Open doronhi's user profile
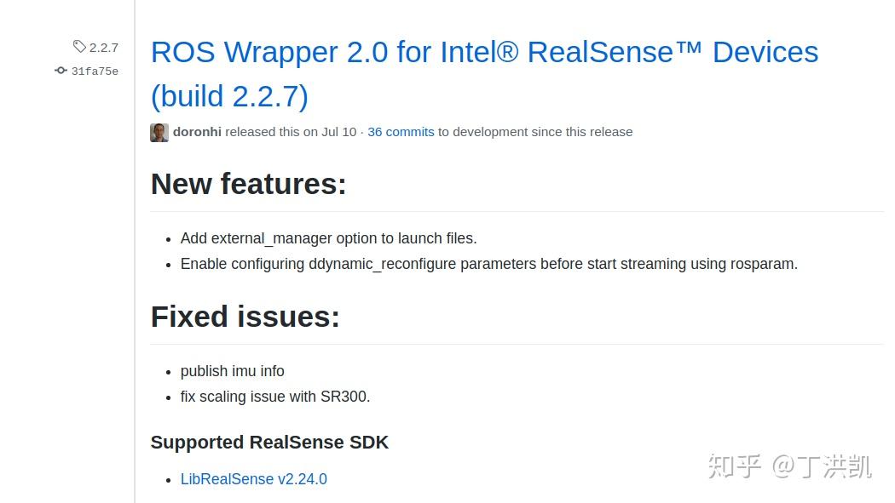895x503 pixels. pos(197,132)
